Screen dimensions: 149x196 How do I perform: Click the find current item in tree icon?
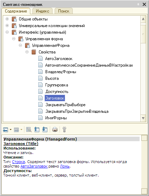point(29,129)
